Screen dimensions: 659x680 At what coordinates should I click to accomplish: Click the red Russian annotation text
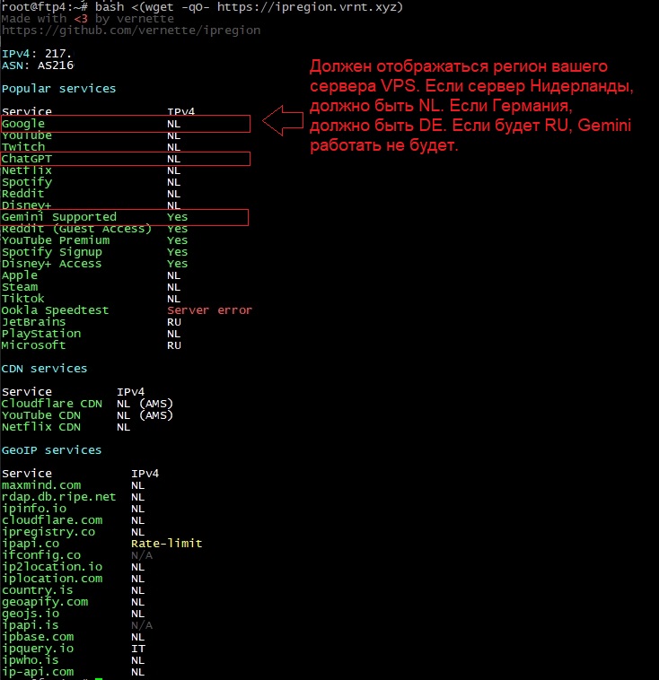tap(471, 106)
